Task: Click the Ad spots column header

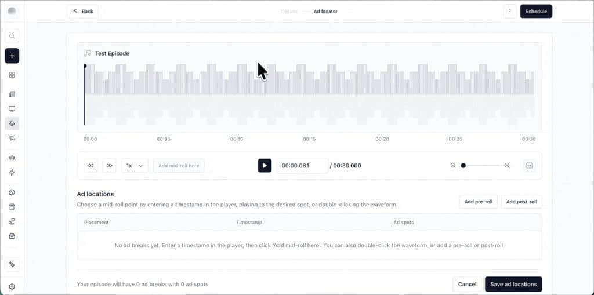Action: 404,223
